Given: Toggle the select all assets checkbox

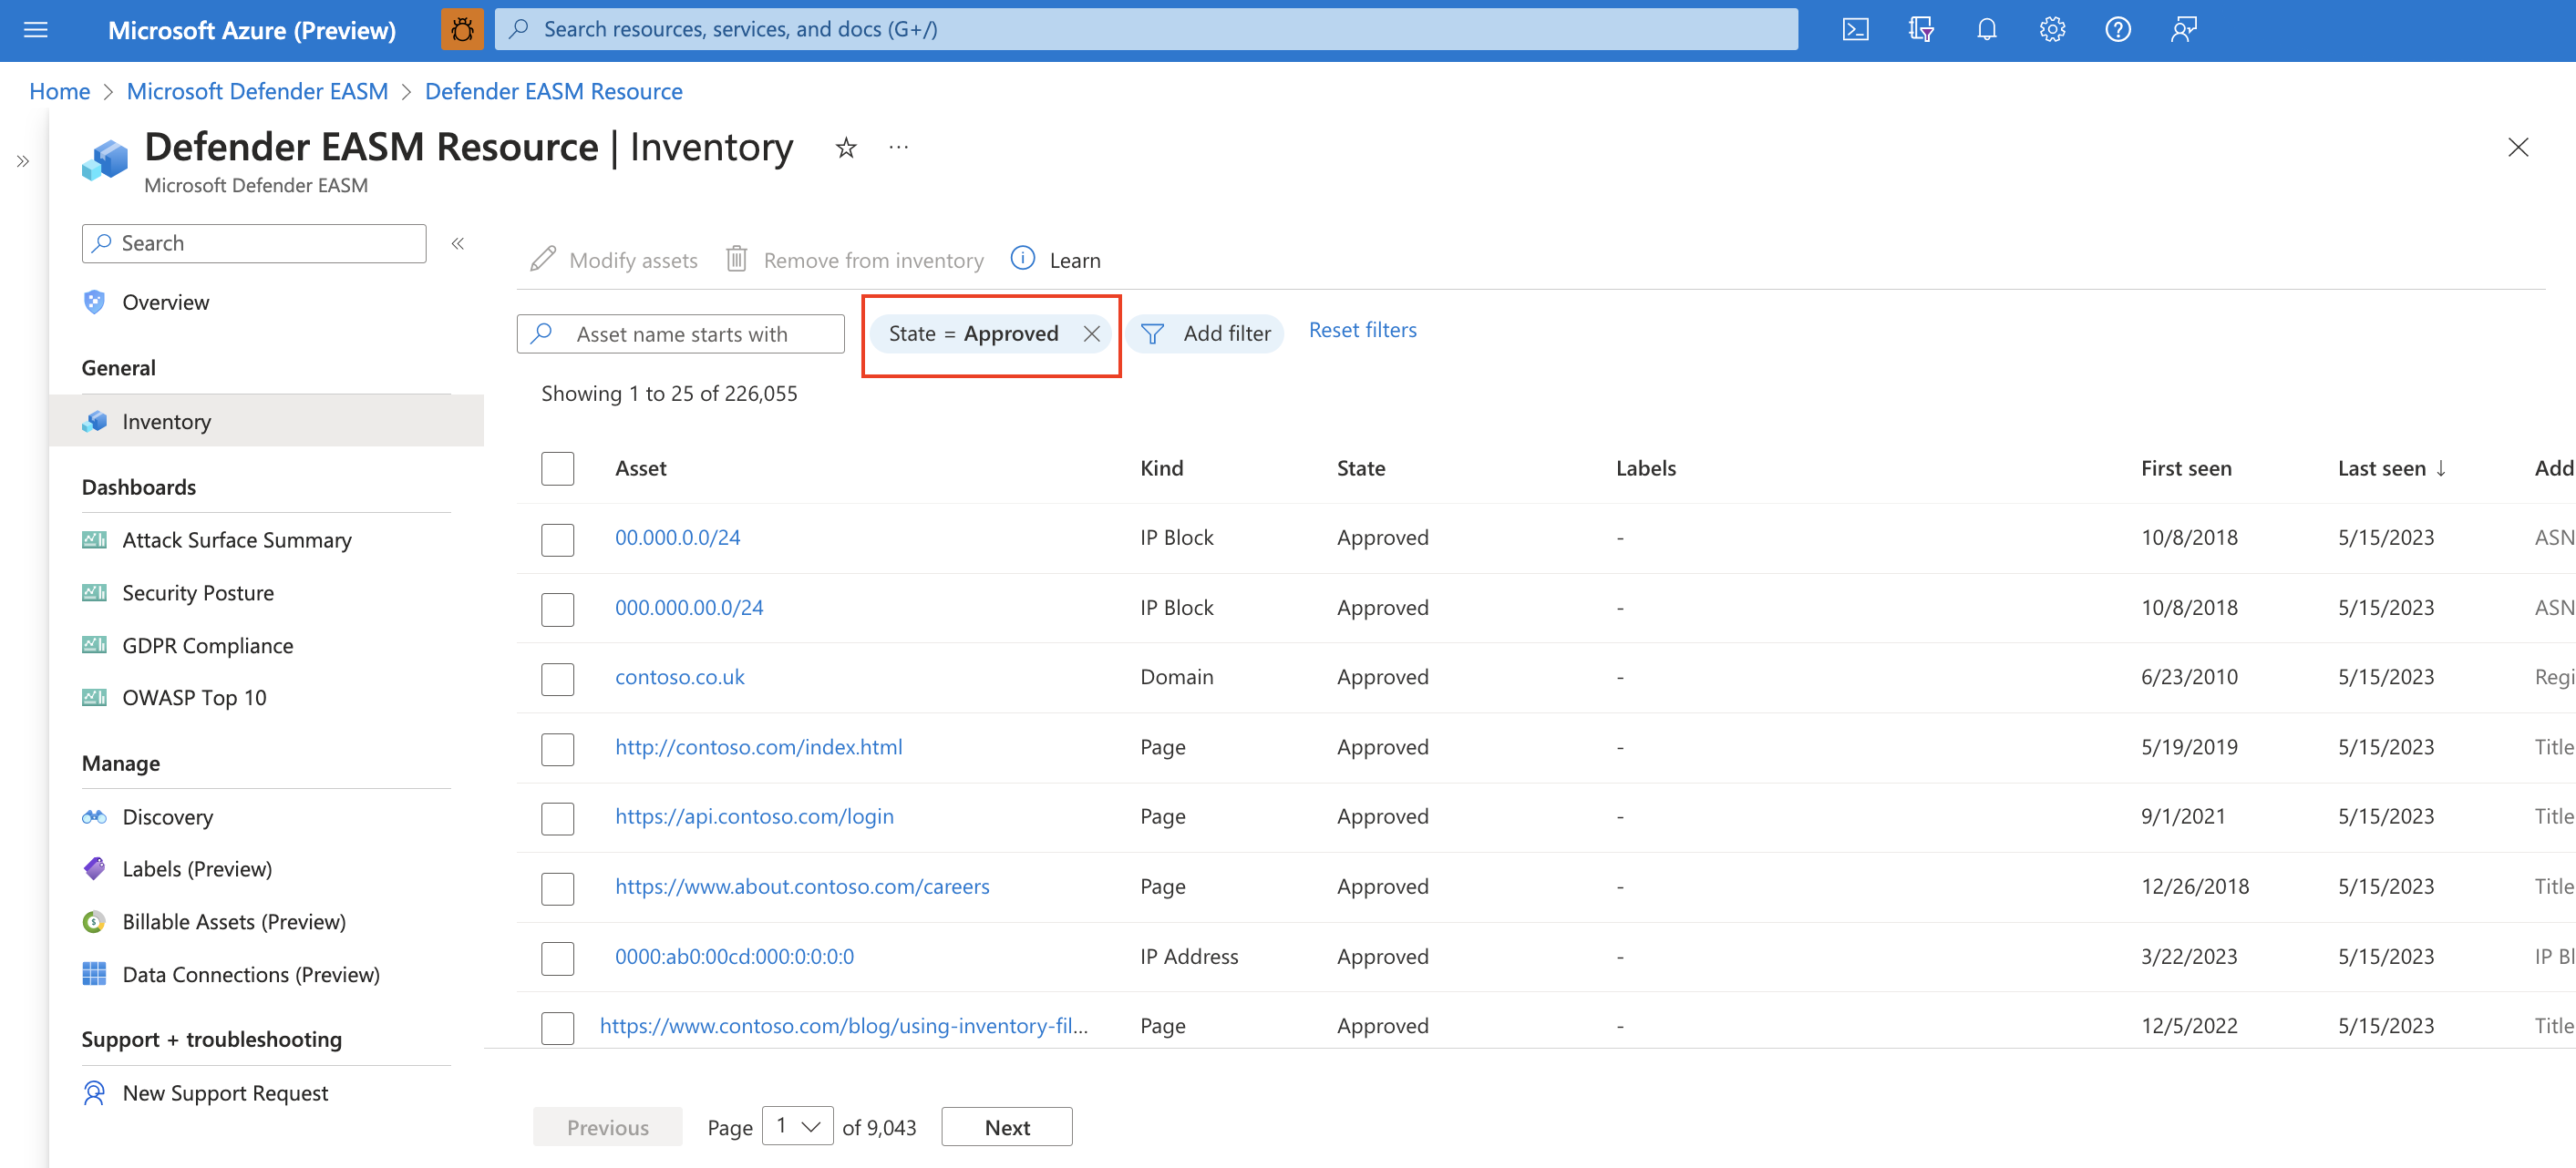Looking at the screenshot, I should coord(557,468).
